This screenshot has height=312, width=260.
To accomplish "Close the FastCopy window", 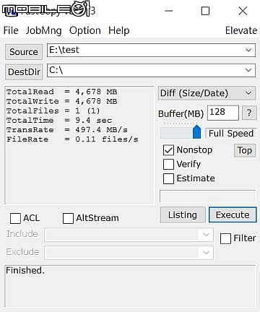I will click(243, 11).
